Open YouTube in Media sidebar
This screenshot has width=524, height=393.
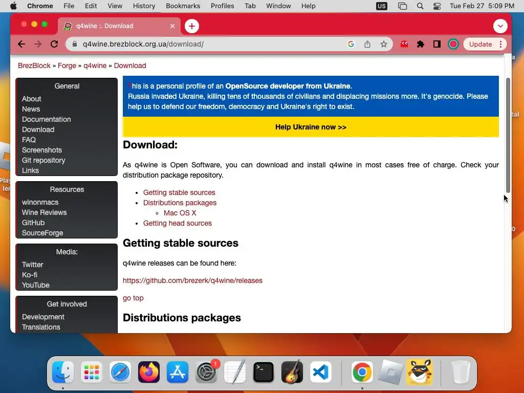point(35,285)
